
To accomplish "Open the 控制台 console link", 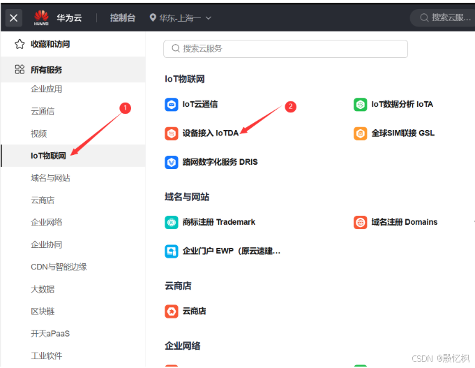I will [123, 18].
